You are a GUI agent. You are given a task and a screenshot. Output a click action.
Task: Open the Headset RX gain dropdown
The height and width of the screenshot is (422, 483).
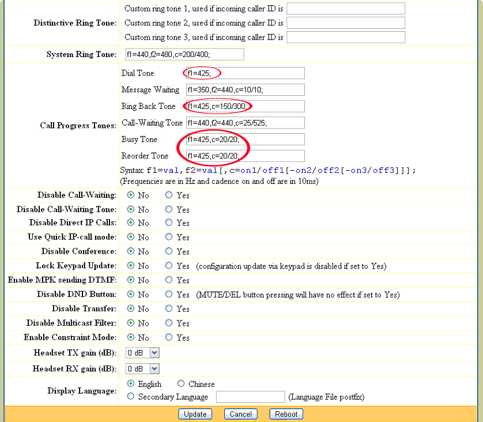coord(142,368)
